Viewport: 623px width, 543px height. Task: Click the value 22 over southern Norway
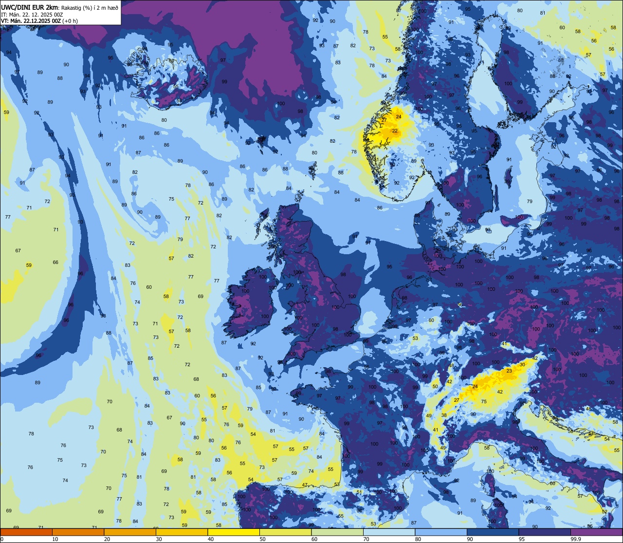coord(395,131)
